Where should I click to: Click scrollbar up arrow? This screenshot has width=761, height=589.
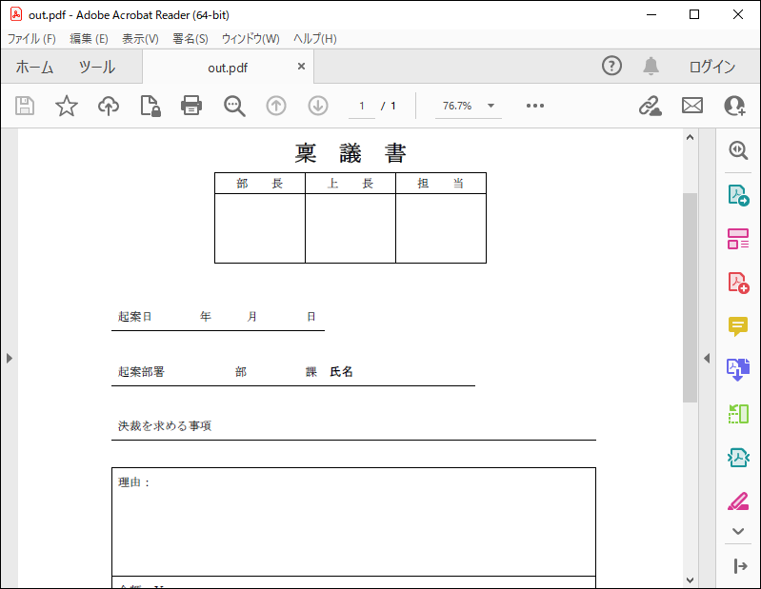tap(690, 138)
